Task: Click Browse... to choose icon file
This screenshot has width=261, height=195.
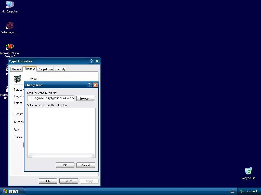Action: click(x=86, y=99)
